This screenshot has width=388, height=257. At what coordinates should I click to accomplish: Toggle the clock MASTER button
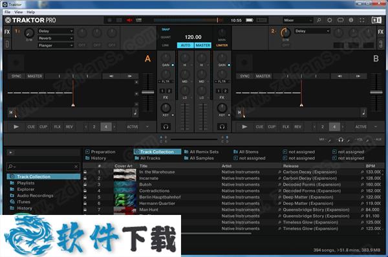click(202, 45)
